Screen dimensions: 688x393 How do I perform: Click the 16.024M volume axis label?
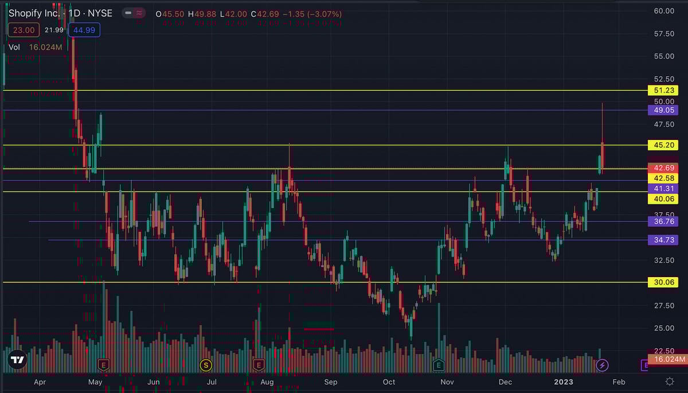point(667,359)
